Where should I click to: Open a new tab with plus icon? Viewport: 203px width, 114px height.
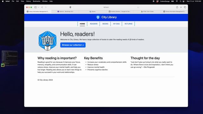181,7
